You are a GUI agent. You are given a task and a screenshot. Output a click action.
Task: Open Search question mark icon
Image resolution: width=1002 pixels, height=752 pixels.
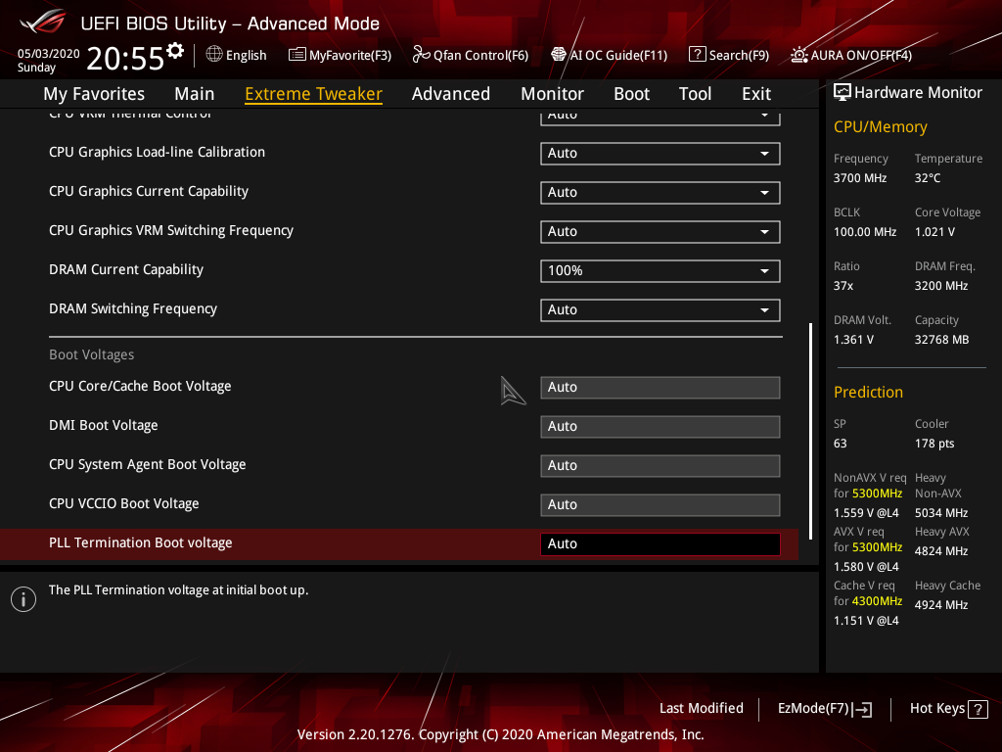pos(697,55)
